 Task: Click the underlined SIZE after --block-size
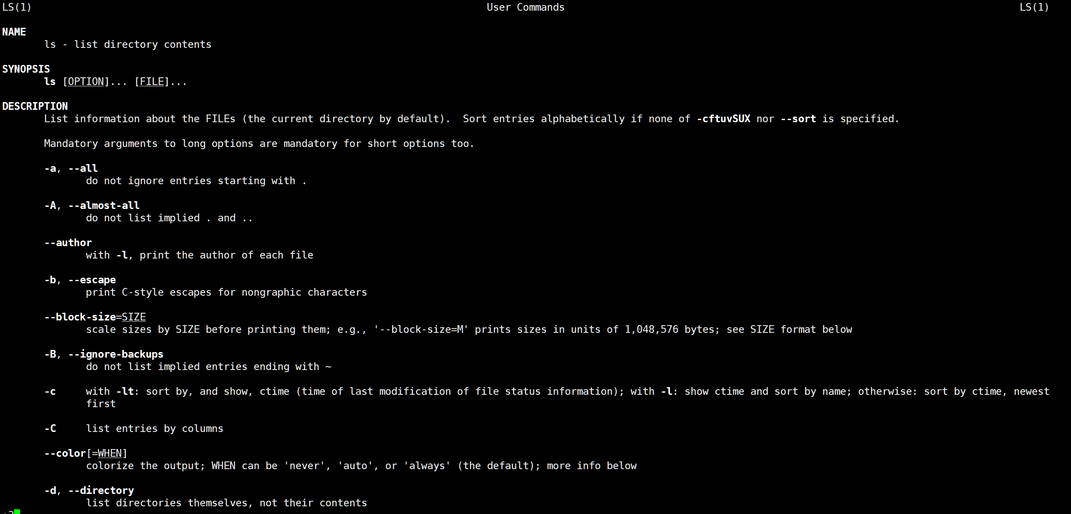coord(134,317)
